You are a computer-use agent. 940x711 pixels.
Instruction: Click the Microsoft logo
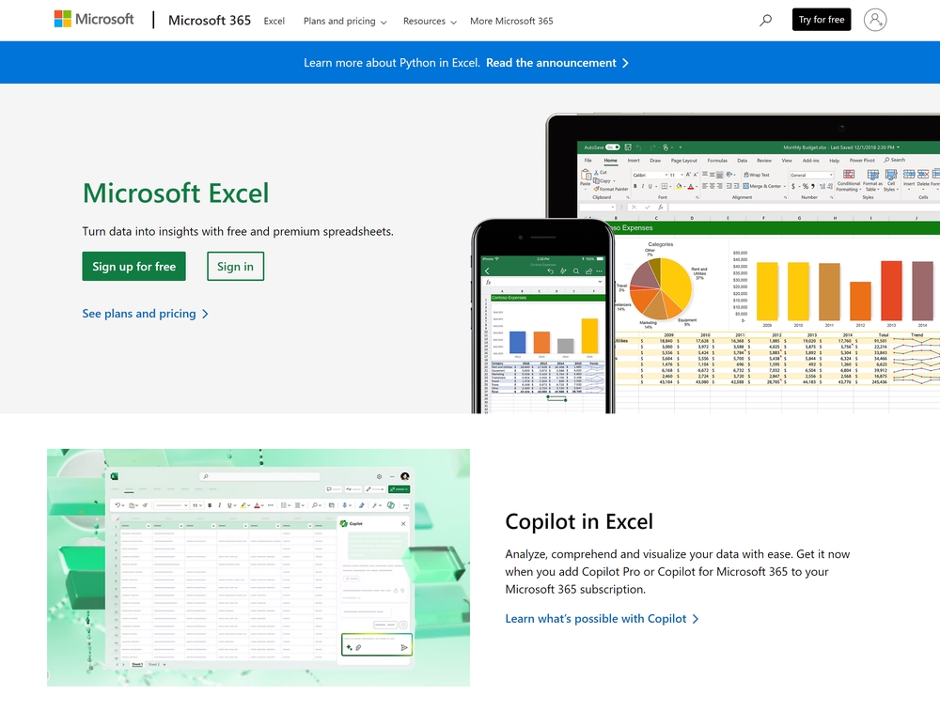(93, 19)
